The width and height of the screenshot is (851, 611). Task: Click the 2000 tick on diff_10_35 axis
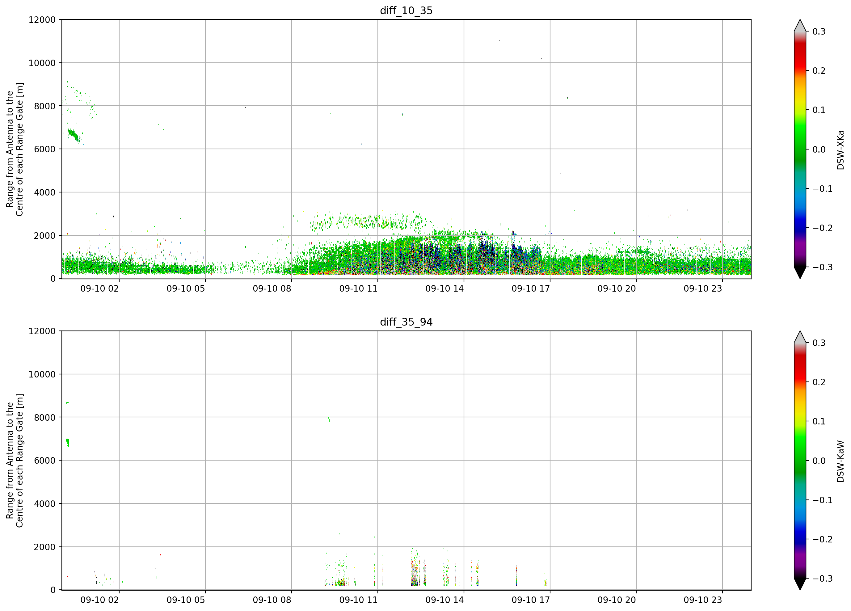[x=45, y=236]
